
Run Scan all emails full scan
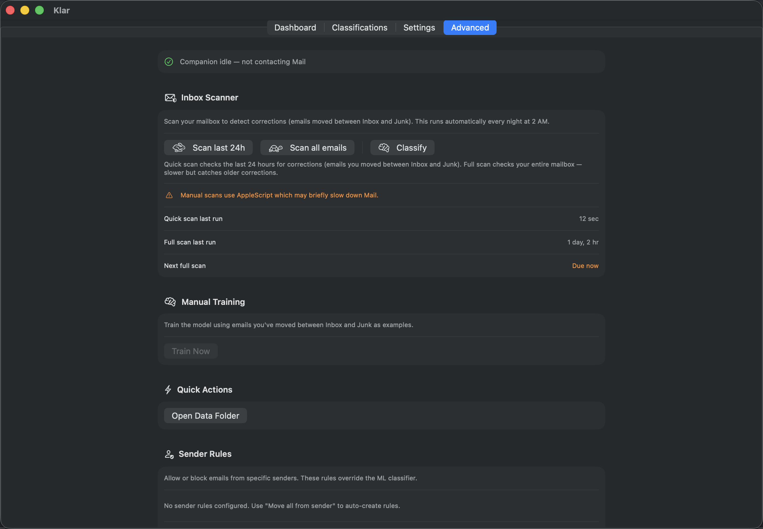(307, 148)
